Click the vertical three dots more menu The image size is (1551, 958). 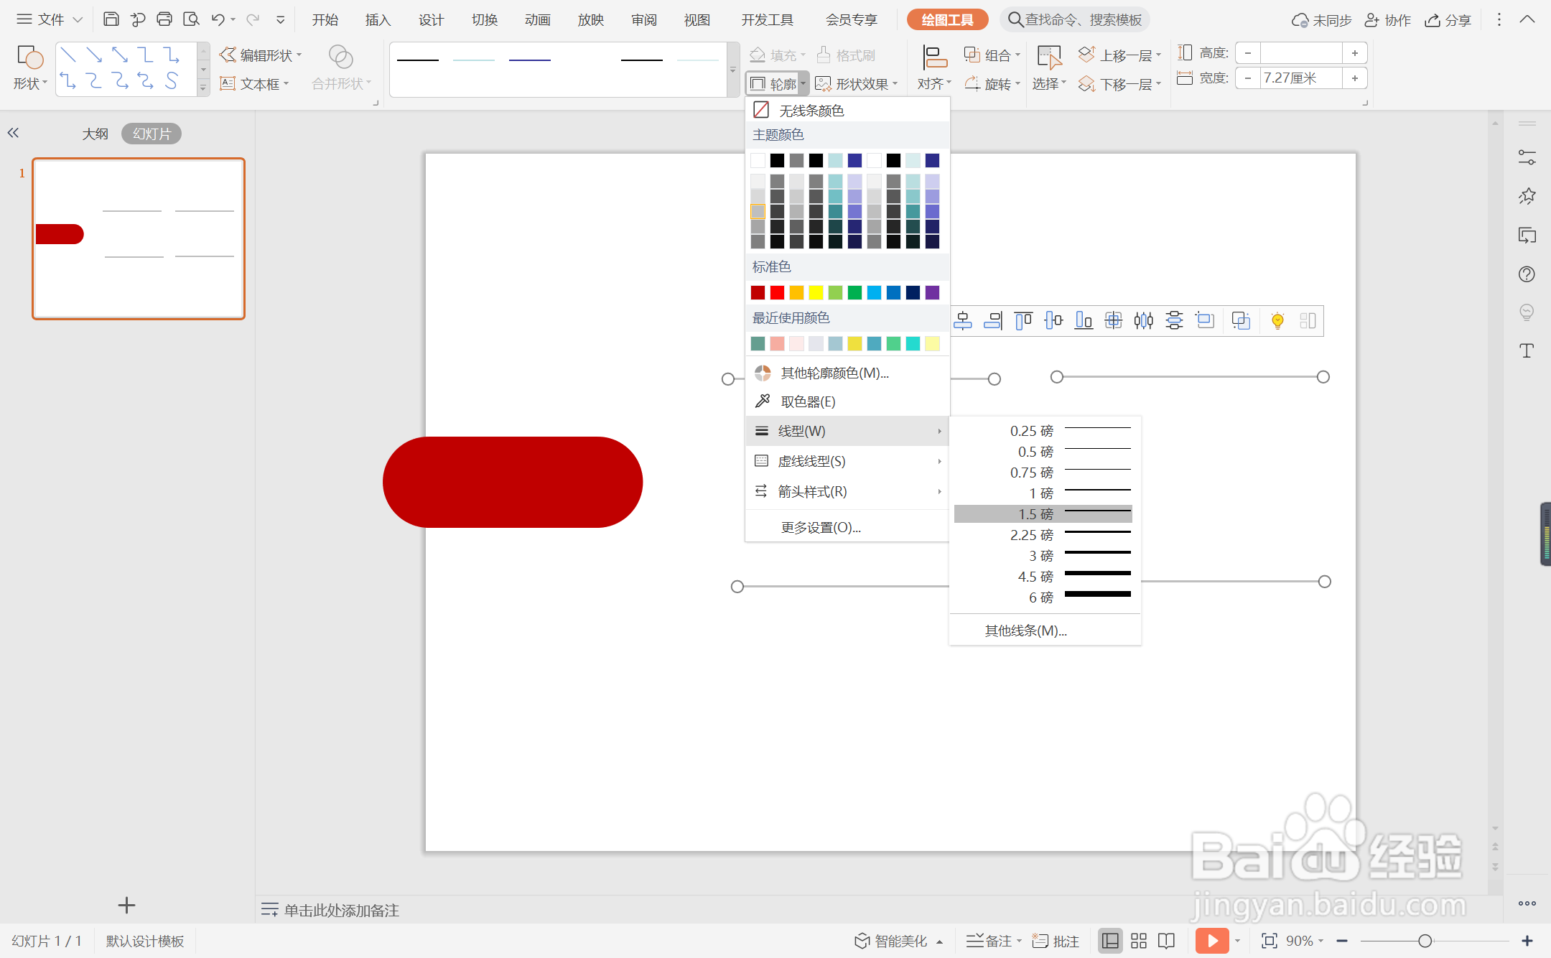(1499, 19)
